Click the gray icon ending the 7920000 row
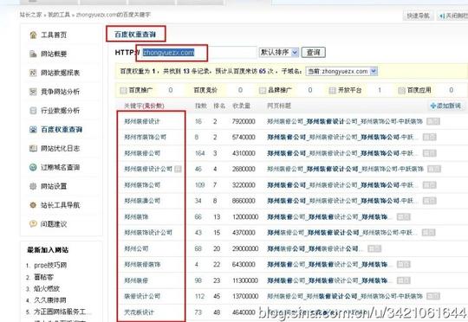 click(433, 121)
